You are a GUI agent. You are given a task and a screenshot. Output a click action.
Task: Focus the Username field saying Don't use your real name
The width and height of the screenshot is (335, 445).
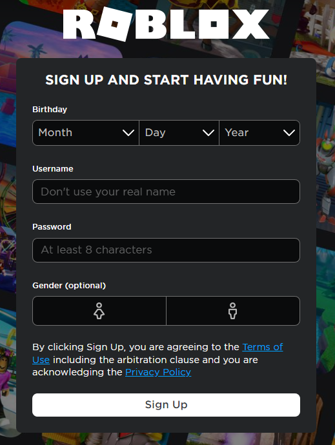click(x=167, y=192)
